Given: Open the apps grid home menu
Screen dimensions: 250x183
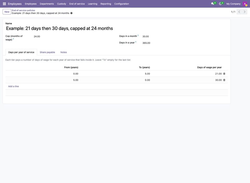Looking at the screenshot, I should (x=4, y=4).
